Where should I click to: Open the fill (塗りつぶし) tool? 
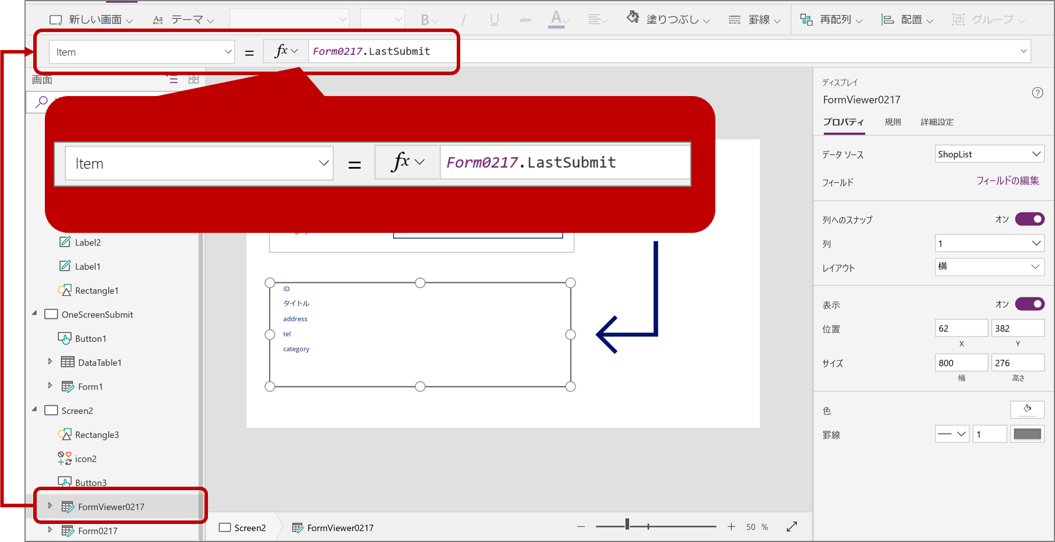(666, 19)
